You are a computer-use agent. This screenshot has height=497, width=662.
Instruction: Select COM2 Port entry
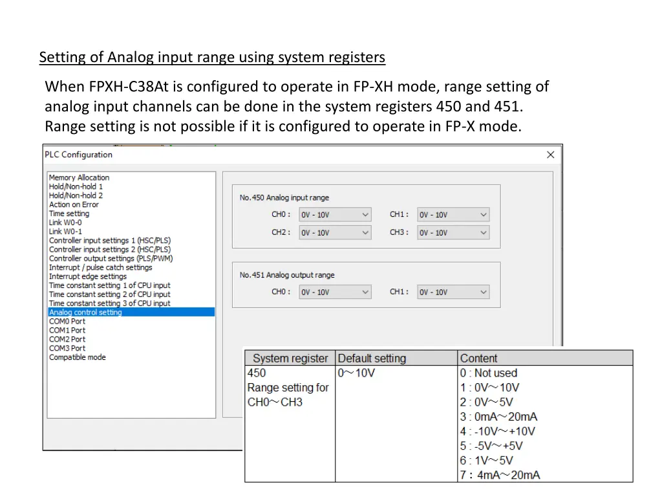67,339
